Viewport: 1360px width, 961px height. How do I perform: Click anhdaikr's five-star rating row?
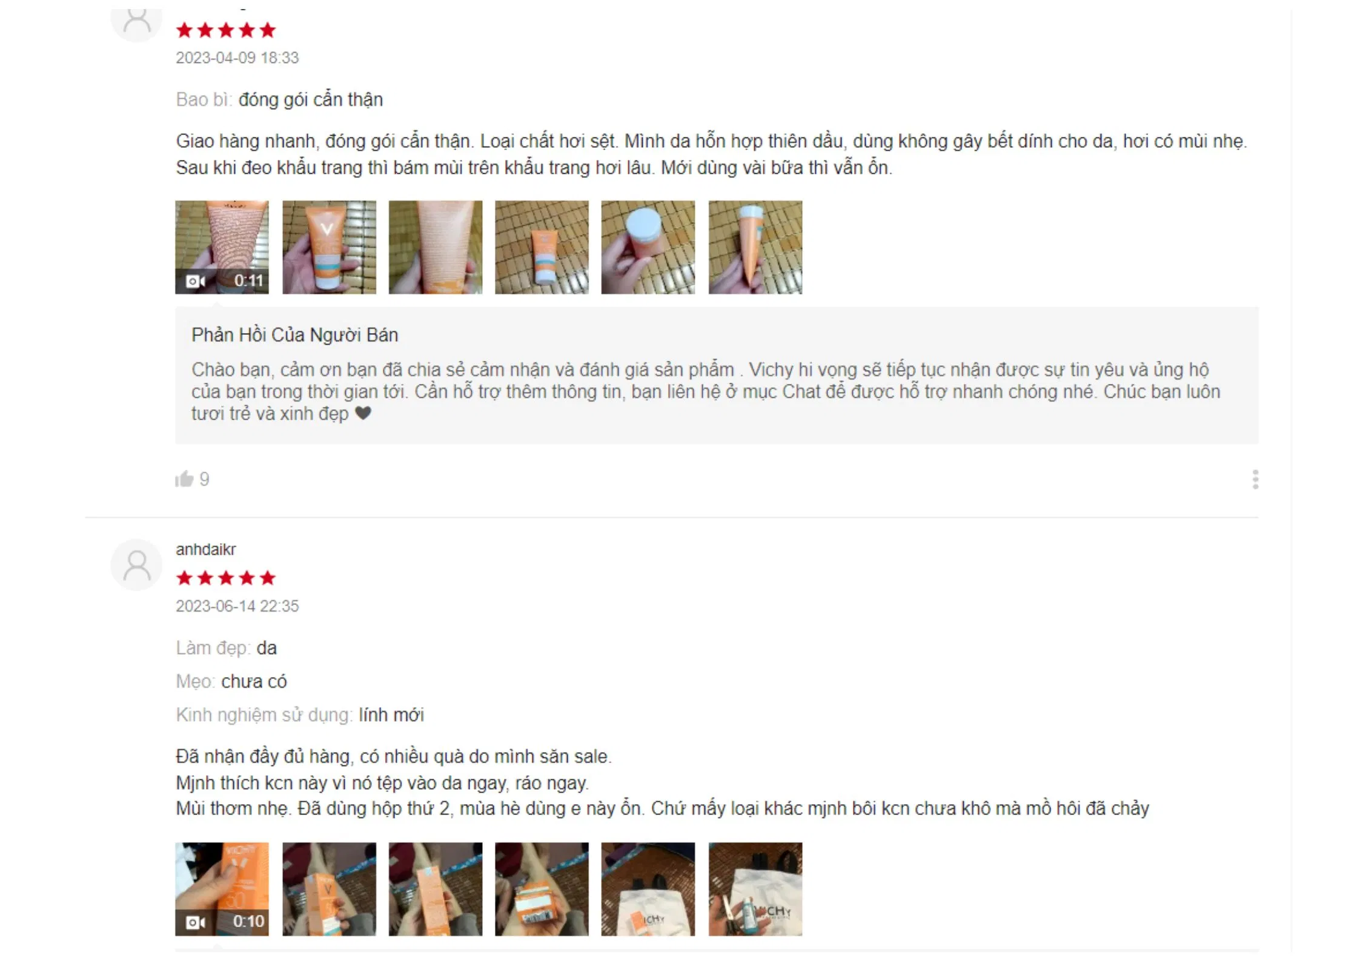point(226,578)
